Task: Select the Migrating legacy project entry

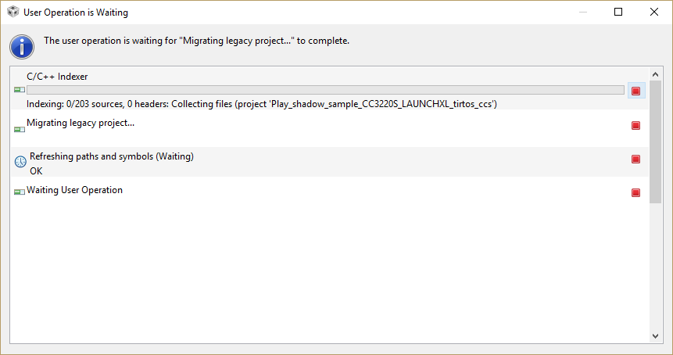Action: point(81,123)
